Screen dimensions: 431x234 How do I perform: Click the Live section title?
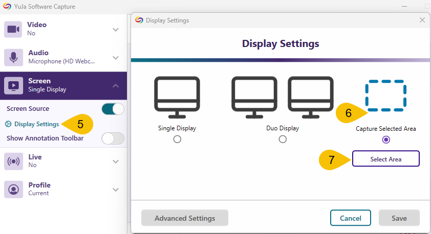(35, 157)
